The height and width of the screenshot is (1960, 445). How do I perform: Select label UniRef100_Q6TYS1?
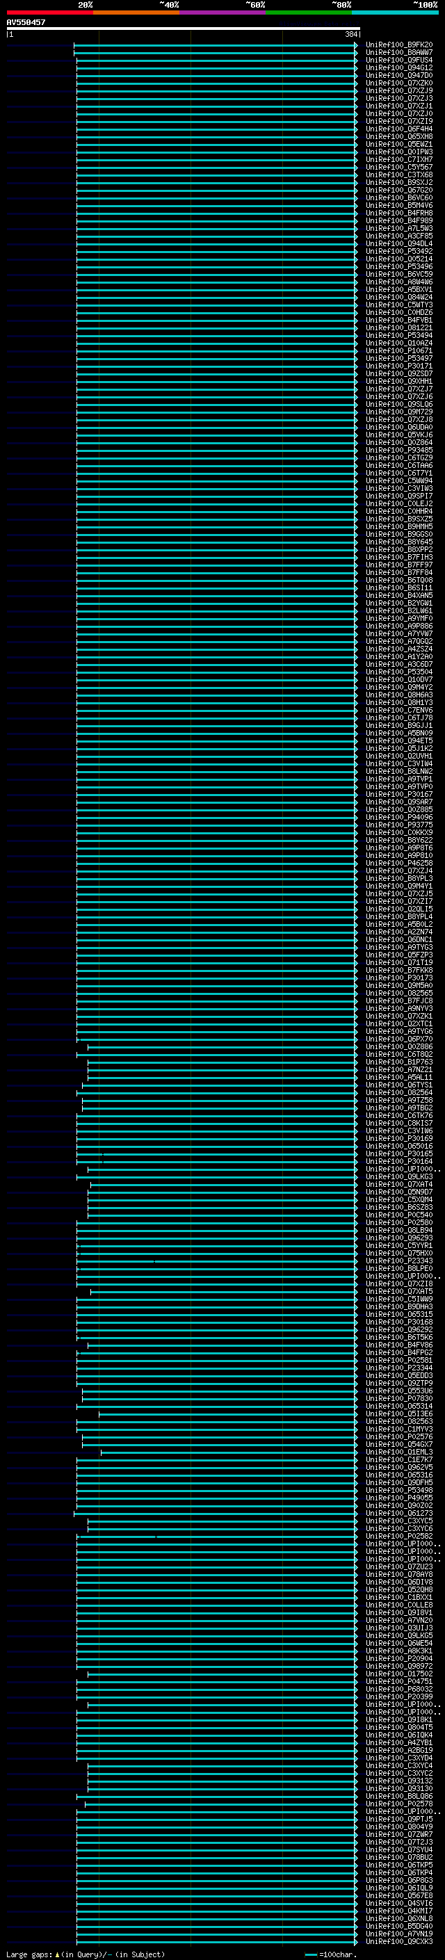pyautogui.click(x=398, y=1085)
